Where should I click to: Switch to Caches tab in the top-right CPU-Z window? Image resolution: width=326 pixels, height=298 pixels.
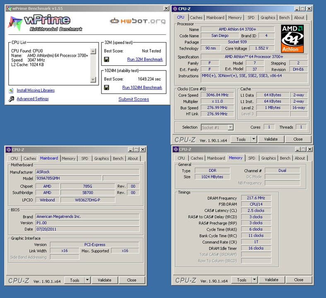coord(196,18)
